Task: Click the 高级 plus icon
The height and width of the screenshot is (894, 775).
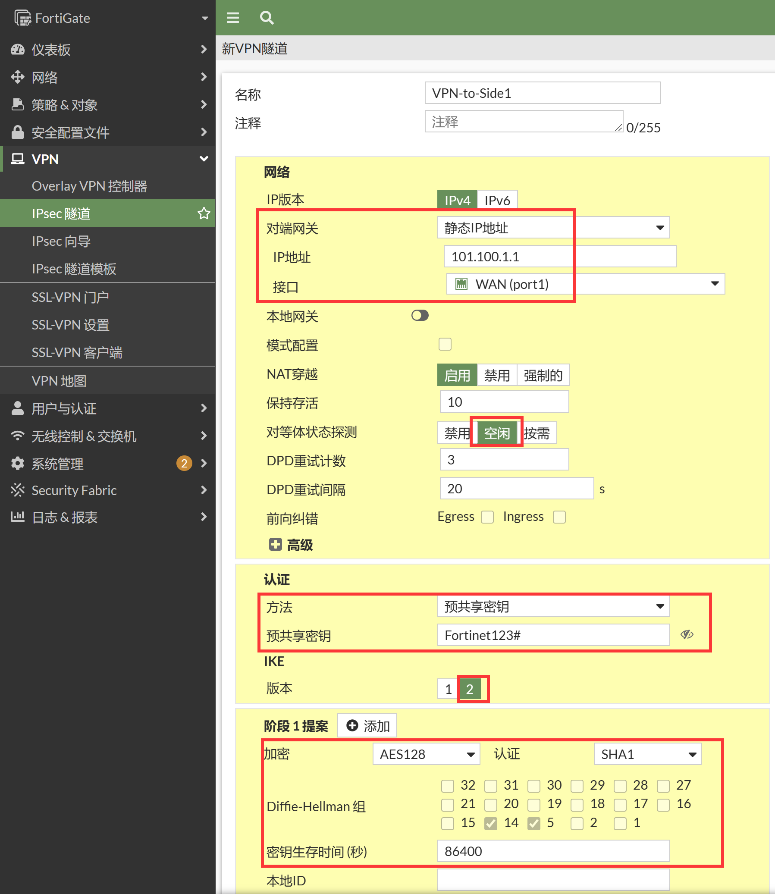Action: (275, 545)
